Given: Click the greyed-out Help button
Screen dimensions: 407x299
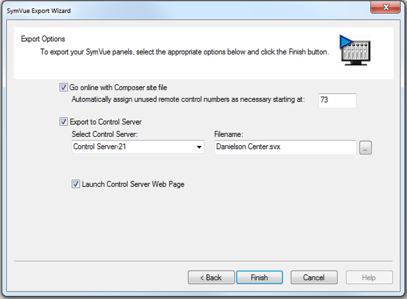Looking at the screenshot, I should tap(369, 277).
